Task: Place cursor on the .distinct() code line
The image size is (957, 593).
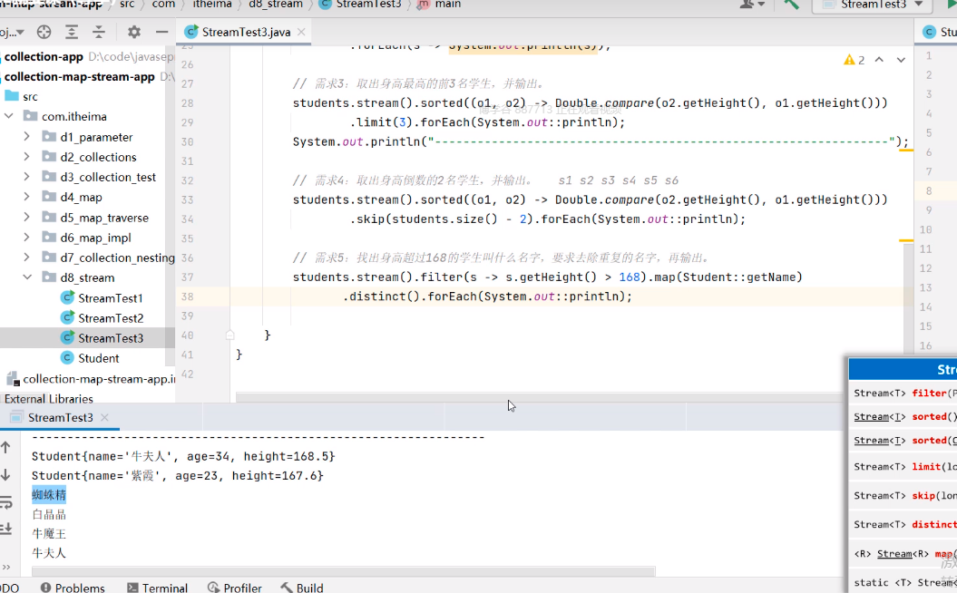Action: tap(487, 296)
